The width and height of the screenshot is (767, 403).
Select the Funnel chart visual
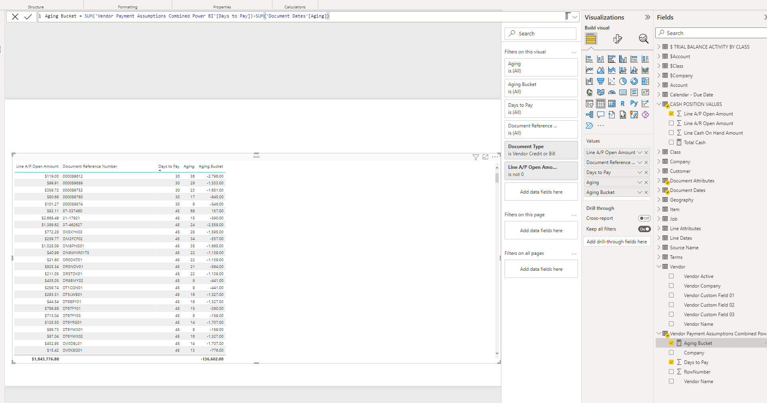(x=601, y=81)
